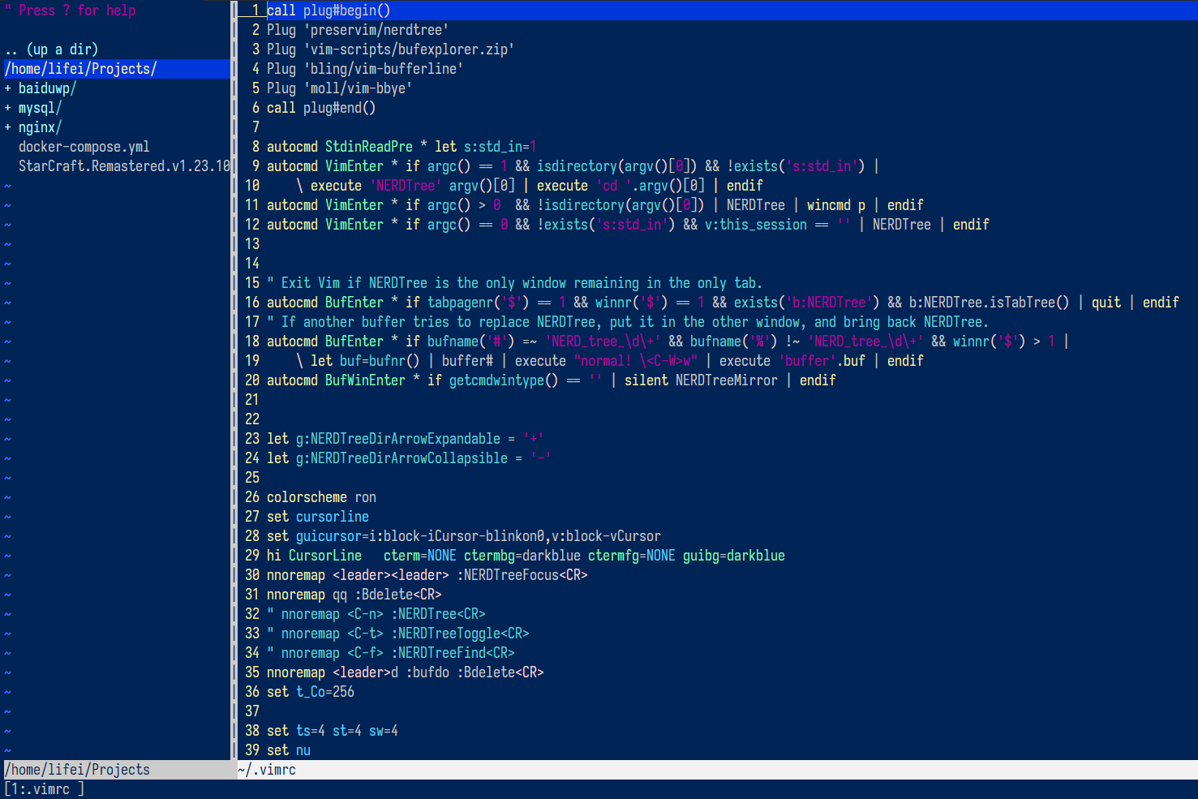Click the commented ':NERDTree<CR>' mapping
Viewport: 1198px width, 799px height.
(439, 614)
